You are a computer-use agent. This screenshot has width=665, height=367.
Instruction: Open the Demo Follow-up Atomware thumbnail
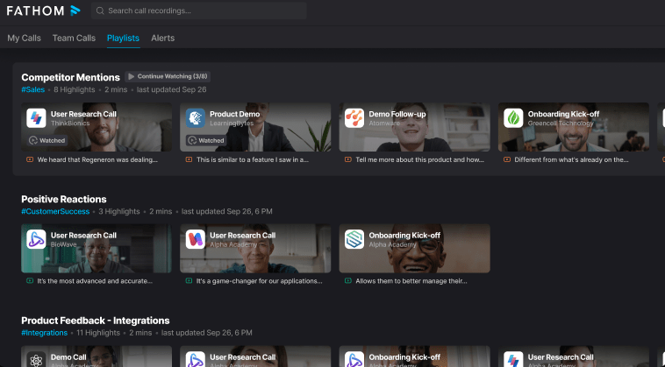414,127
